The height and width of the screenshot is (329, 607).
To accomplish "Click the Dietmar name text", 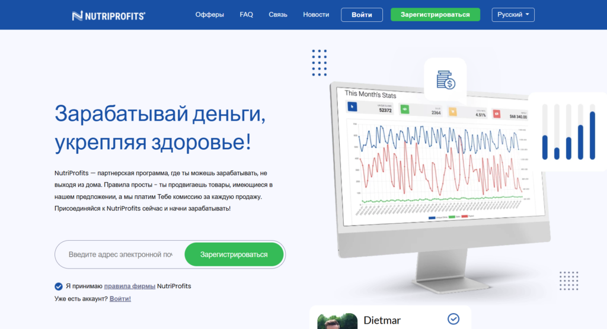I will 382,320.
